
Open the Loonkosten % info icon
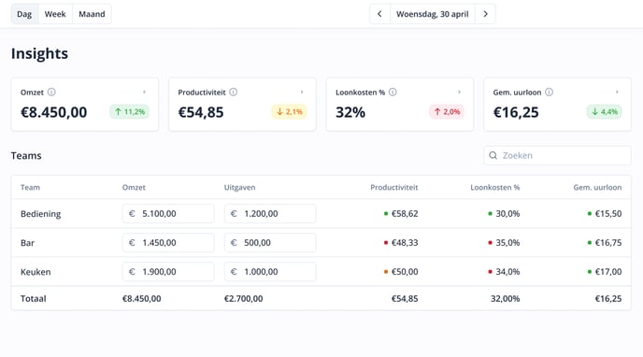pos(393,93)
